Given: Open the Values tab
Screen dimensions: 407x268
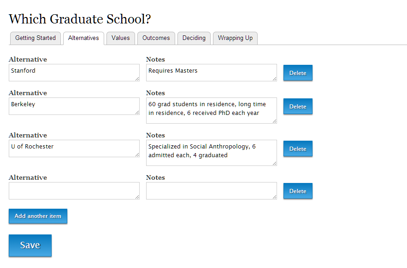Looking at the screenshot, I should pyautogui.click(x=121, y=38).
